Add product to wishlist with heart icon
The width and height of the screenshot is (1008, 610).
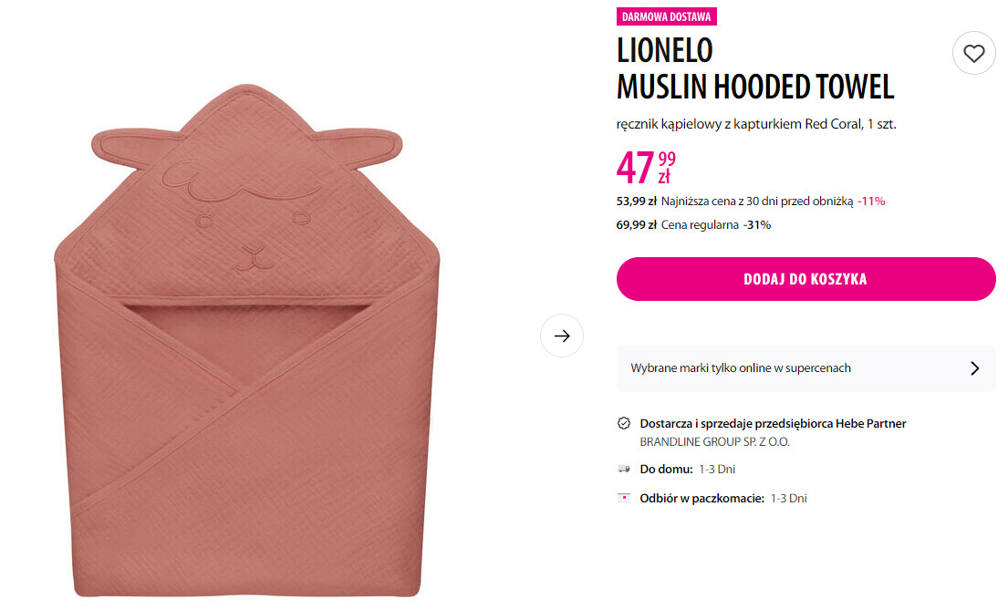[973, 54]
